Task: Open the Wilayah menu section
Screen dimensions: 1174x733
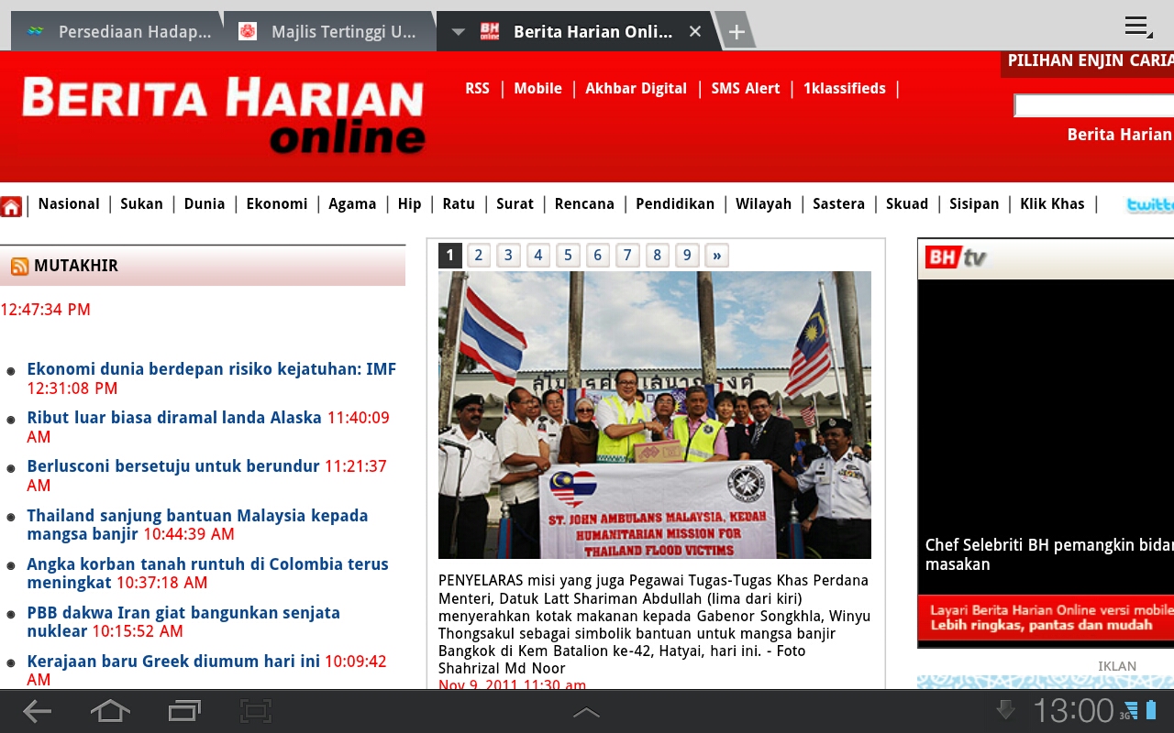Action: point(763,203)
